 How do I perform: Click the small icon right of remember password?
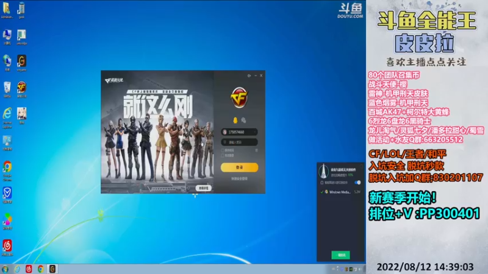(256, 150)
